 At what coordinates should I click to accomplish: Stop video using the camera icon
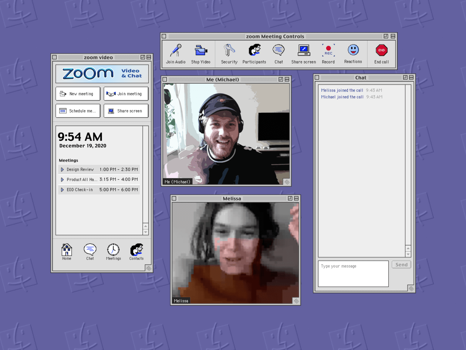click(x=201, y=50)
